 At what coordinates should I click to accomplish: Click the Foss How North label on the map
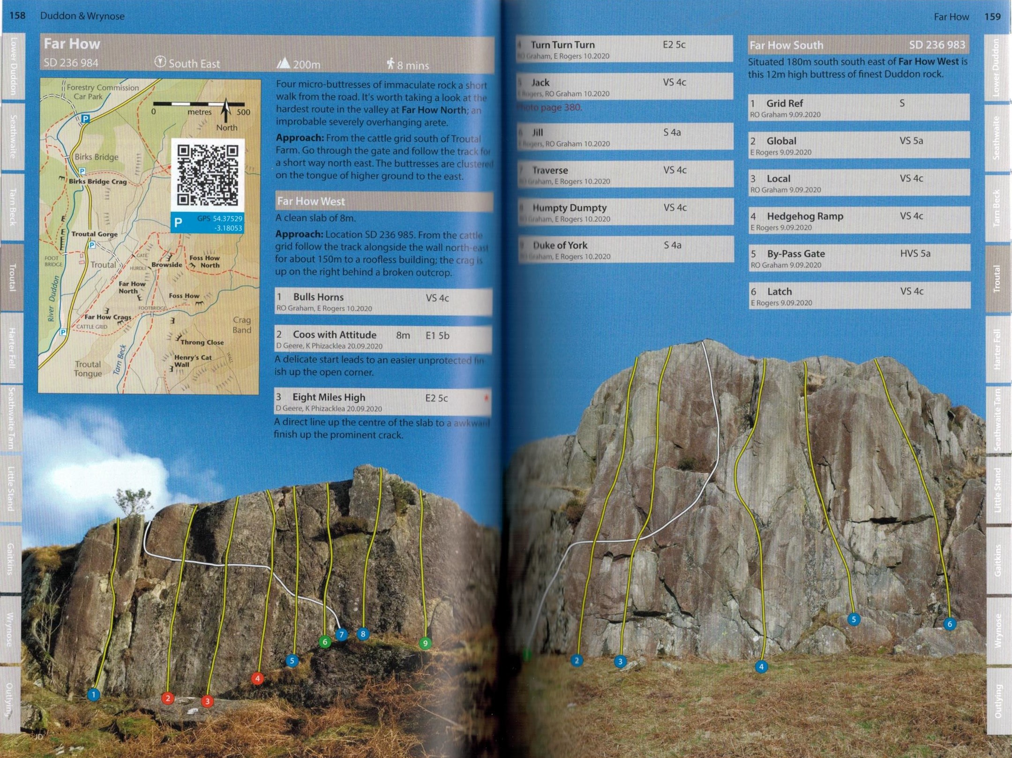point(204,262)
